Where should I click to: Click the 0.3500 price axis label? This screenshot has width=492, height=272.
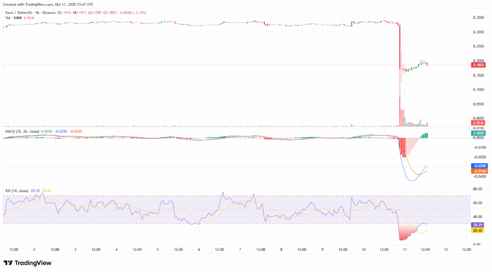[477, 18]
